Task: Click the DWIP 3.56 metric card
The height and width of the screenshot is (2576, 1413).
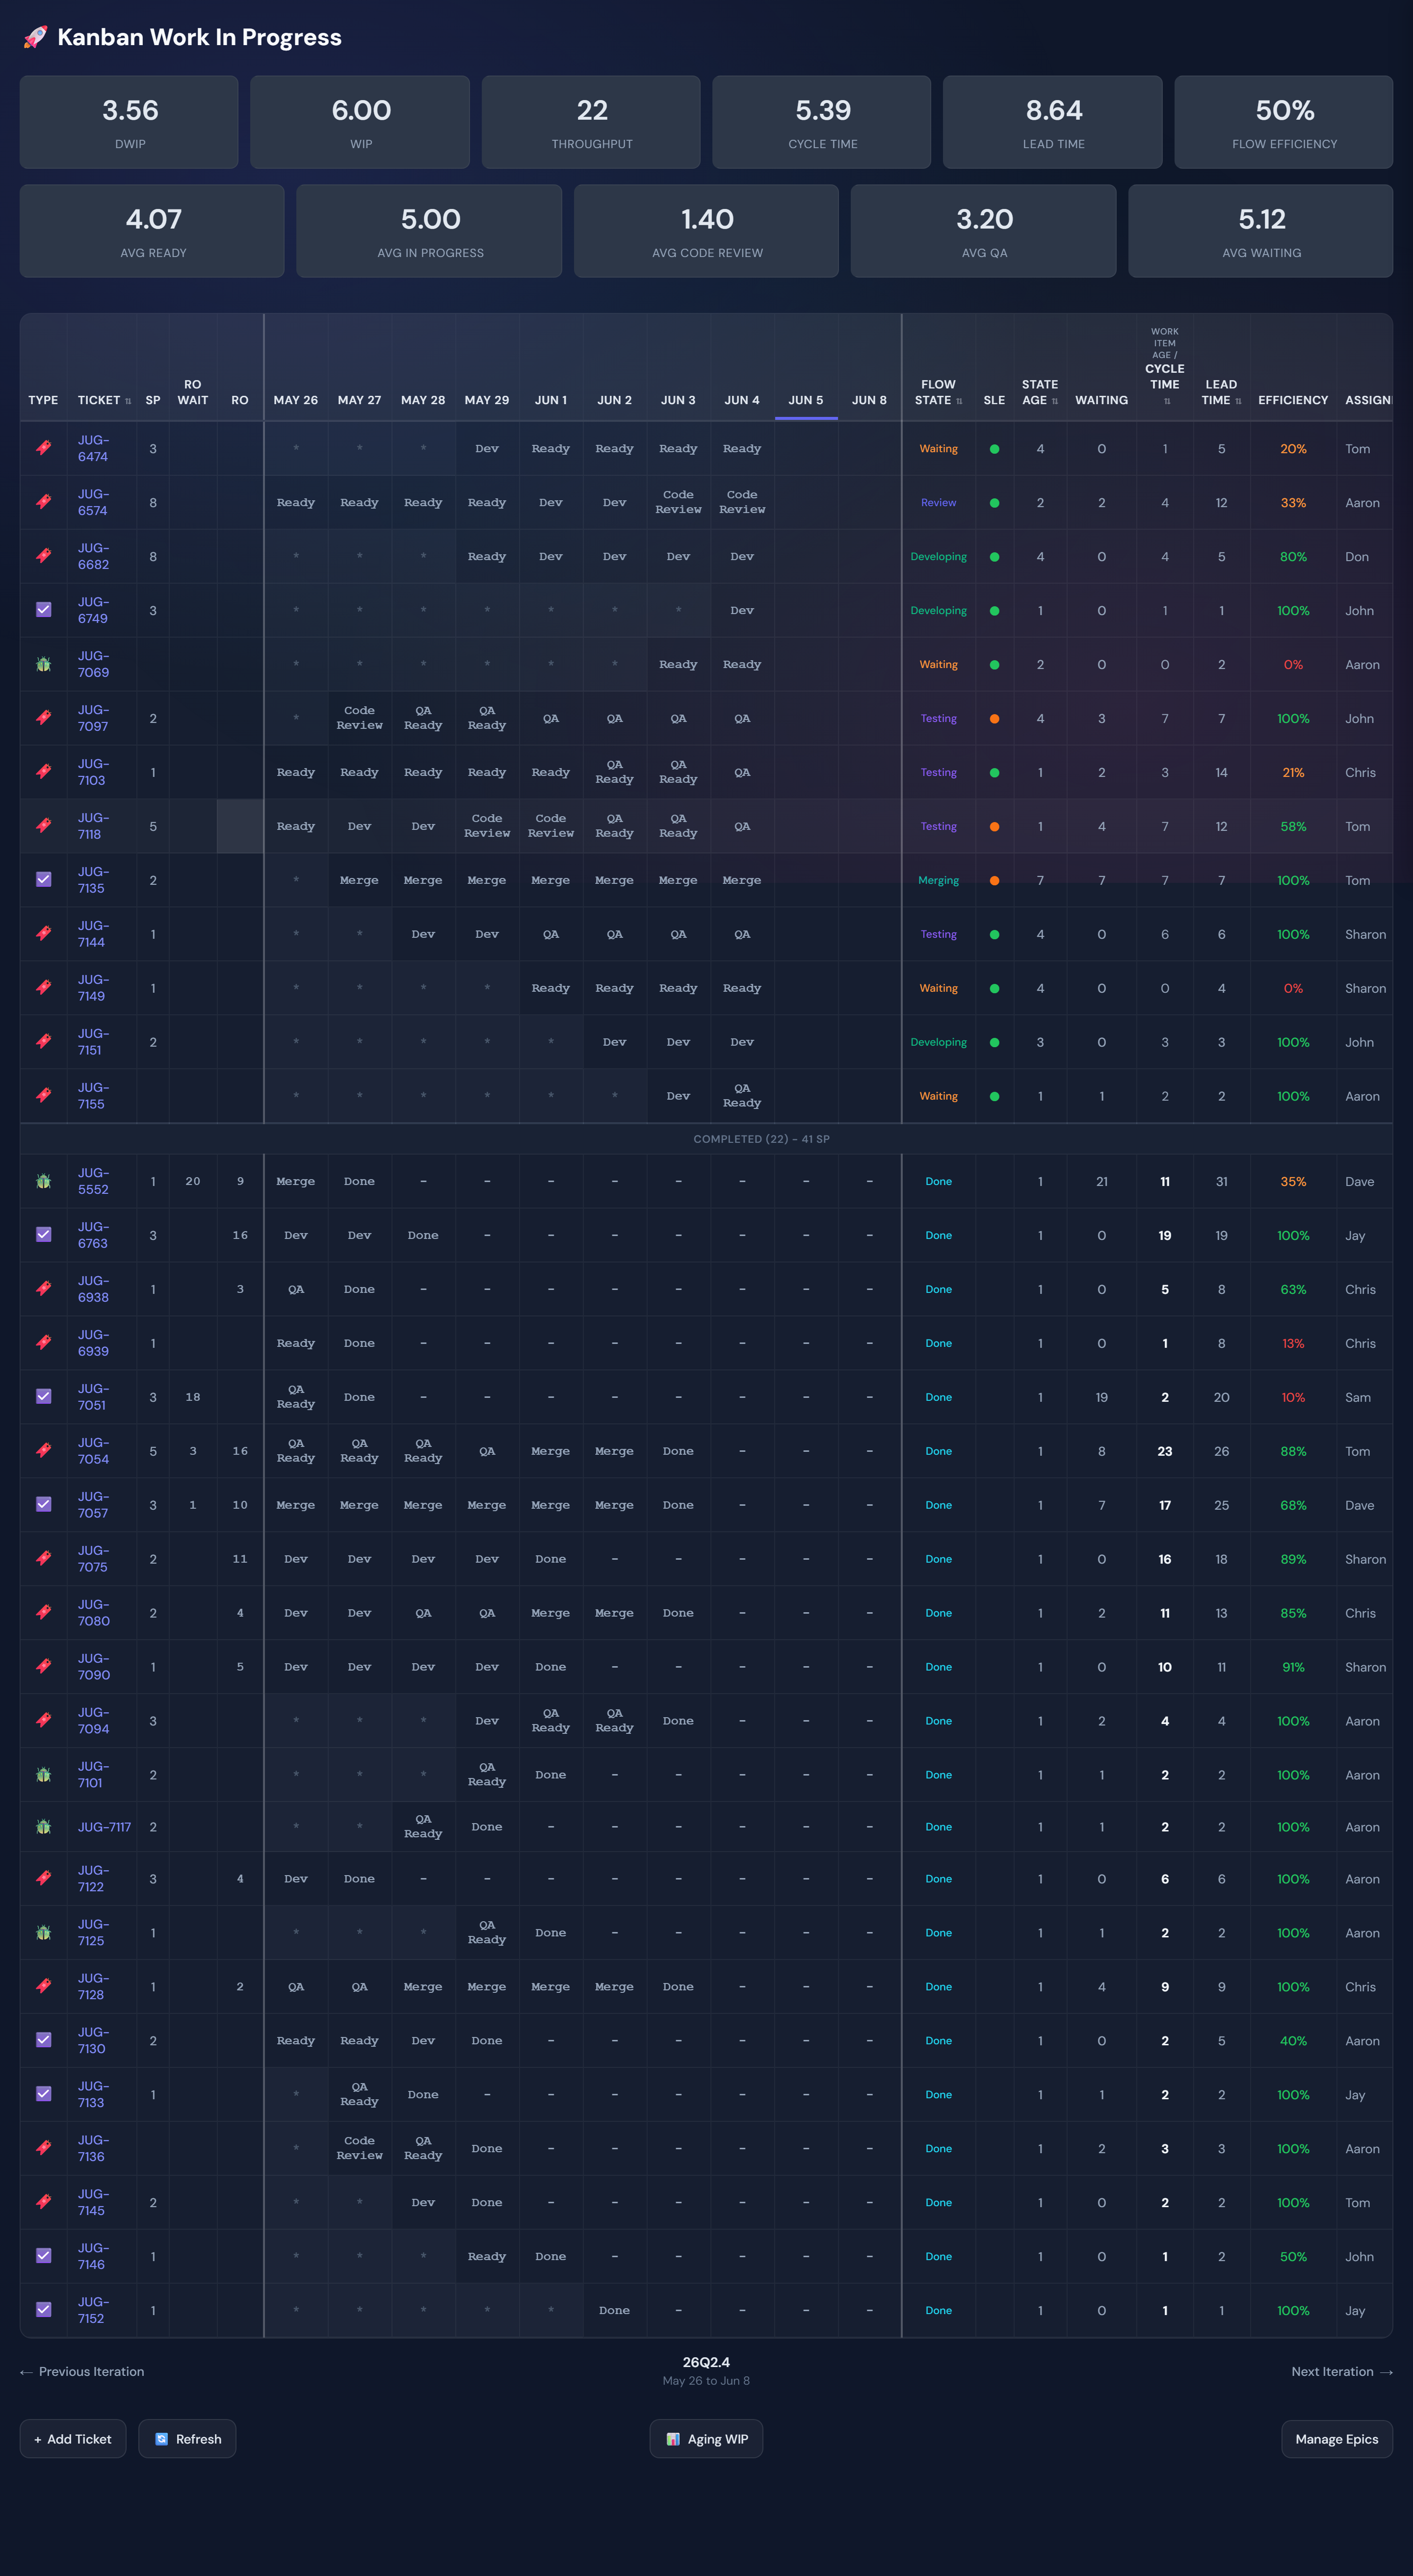Action: point(130,122)
